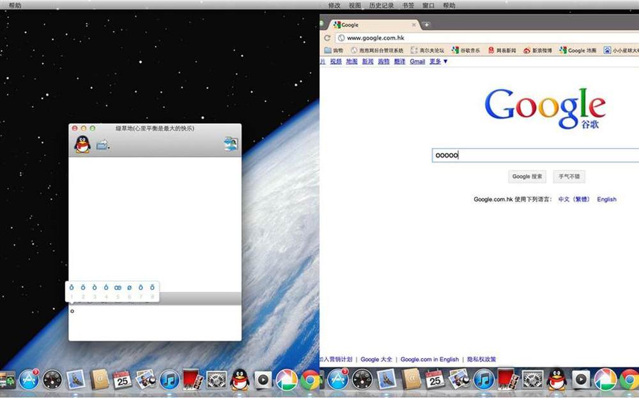Image resolution: width=639 pixels, height=398 pixels.
Task: Open the 书签 menu
Action: 408,5
